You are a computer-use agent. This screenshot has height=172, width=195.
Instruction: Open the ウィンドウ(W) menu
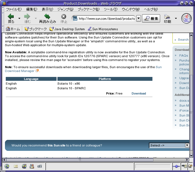point(130,9)
